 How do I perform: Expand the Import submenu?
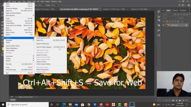[19, 61]
